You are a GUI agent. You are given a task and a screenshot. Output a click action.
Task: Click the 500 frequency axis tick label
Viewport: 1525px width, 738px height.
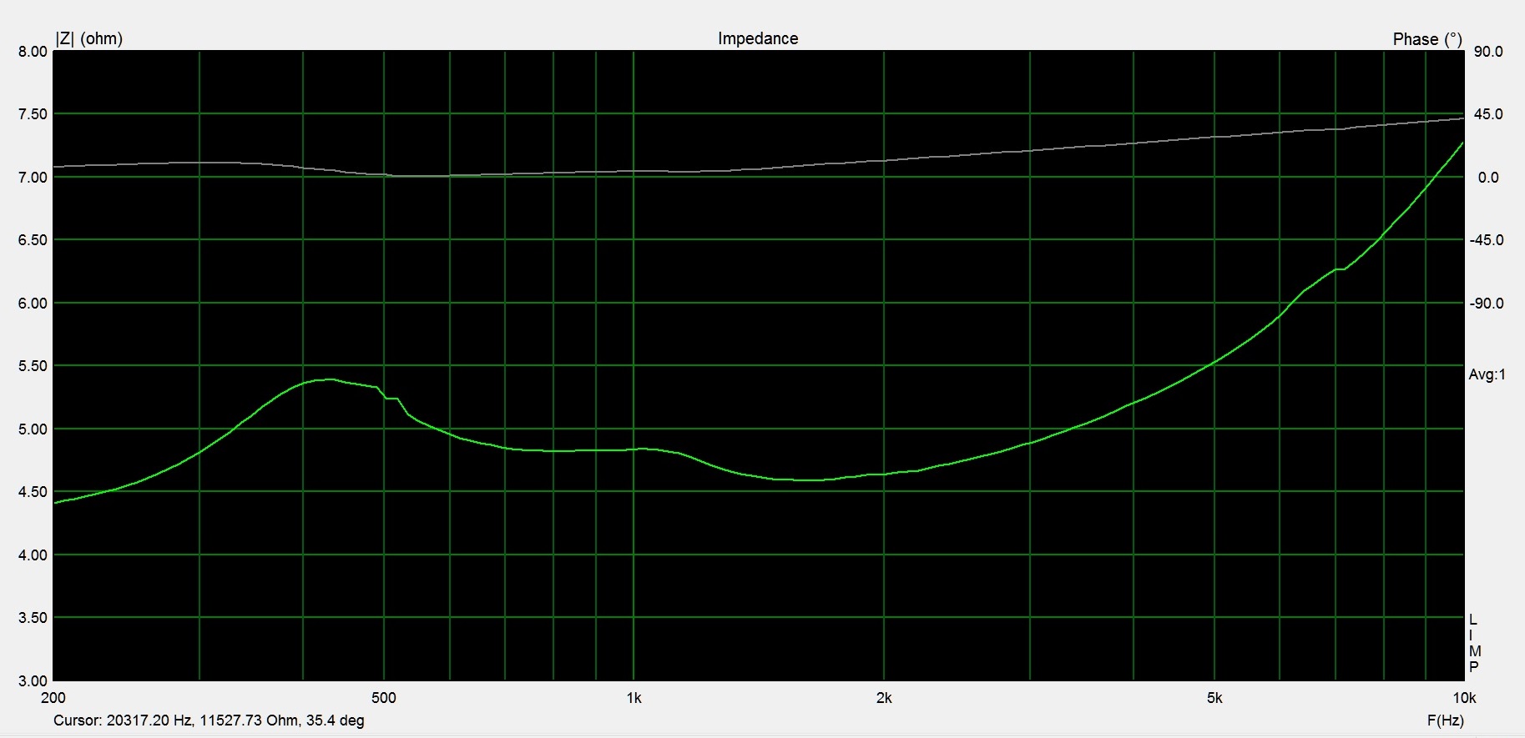point(384,698)
